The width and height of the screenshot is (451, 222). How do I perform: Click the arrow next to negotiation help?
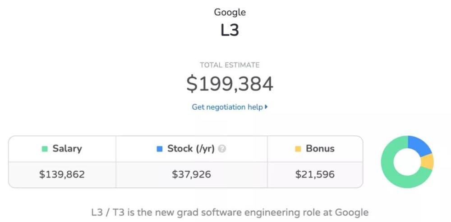click(266, 107)
